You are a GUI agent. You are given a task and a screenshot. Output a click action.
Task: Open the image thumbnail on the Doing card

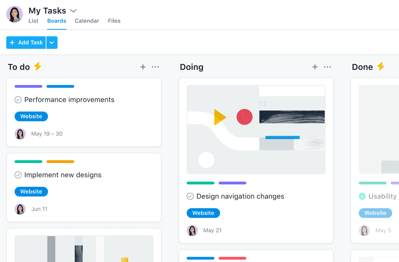click(256, 129)
